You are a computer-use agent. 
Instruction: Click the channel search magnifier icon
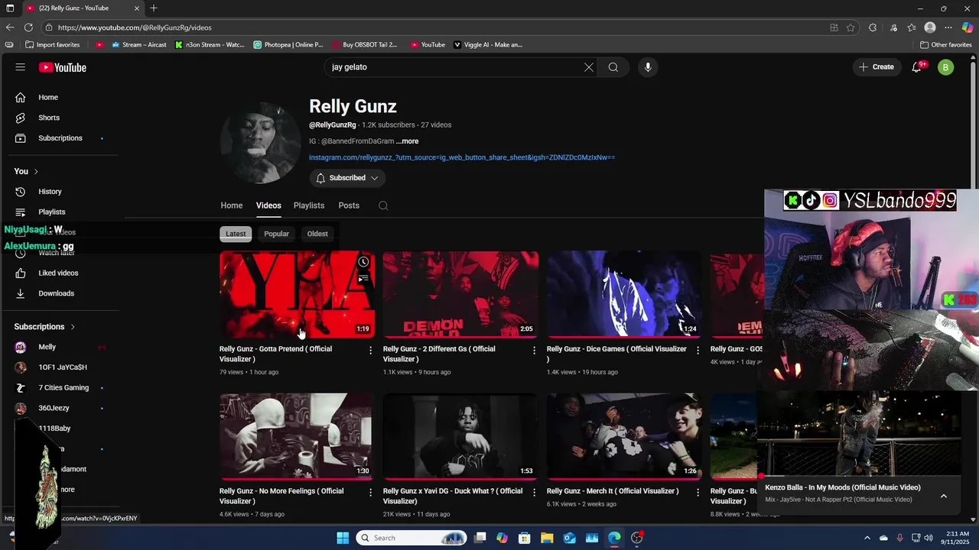click(383, 205)
